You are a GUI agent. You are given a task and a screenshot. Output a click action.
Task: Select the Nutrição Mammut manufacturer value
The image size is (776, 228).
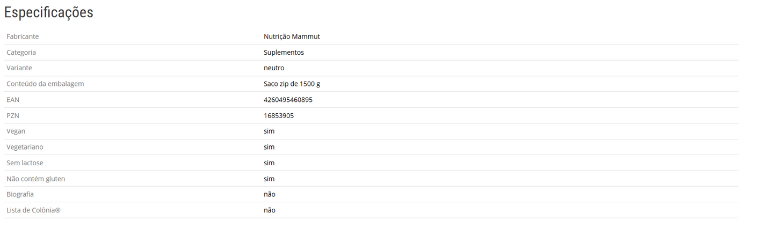click(x=292, y=36)
